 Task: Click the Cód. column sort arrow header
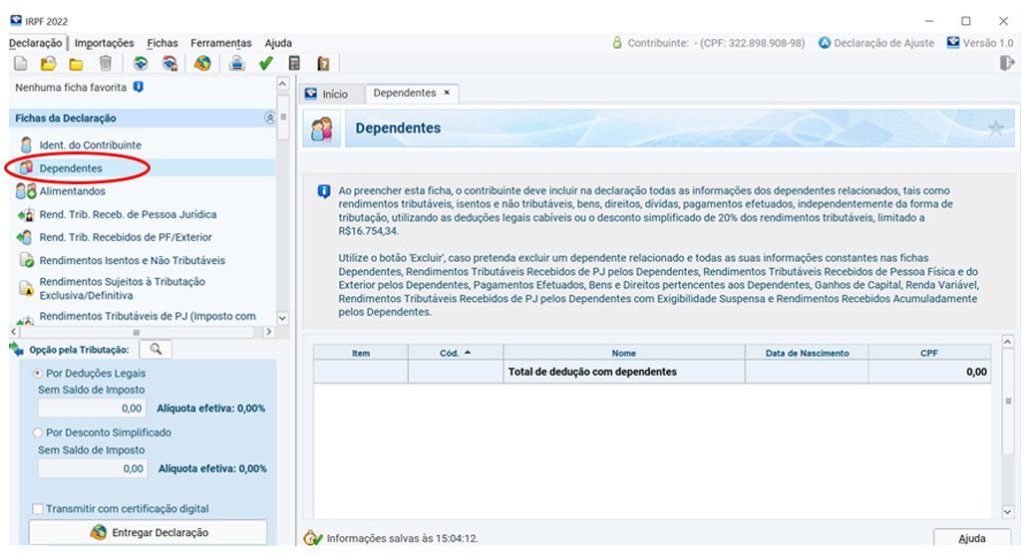(x=455, y=353)
